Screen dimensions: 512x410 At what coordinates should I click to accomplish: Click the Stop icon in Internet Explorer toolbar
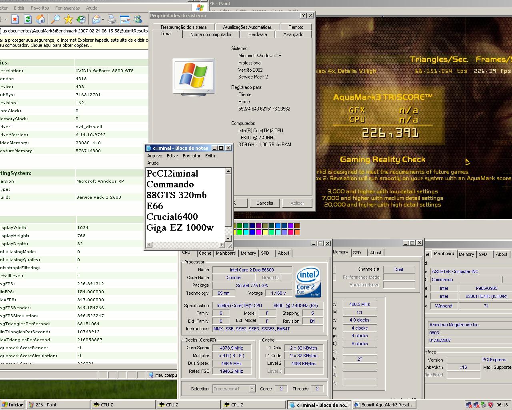point(15,19)
